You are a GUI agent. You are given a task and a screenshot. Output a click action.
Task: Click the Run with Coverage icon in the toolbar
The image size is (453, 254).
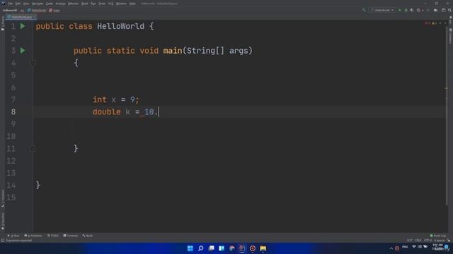tap(412, 10)
